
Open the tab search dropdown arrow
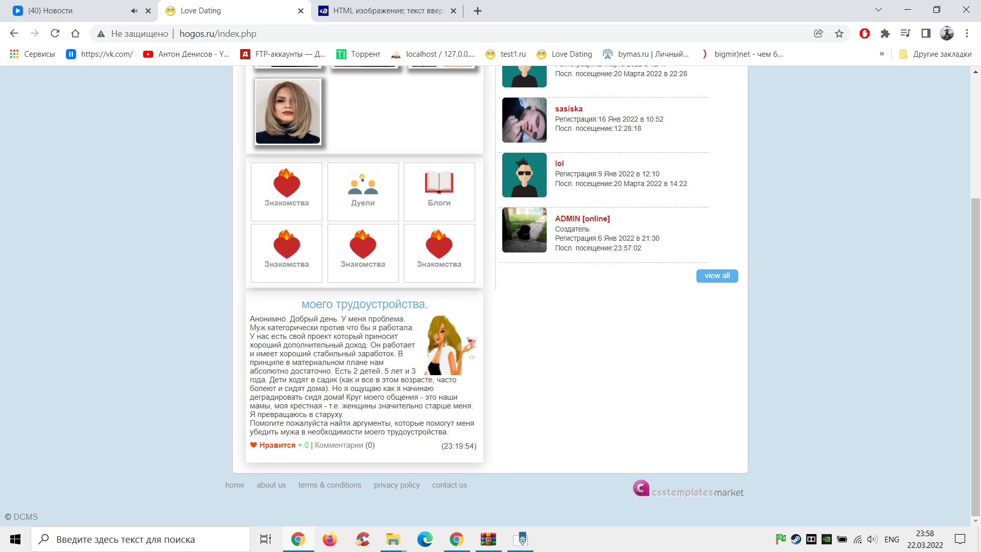click(878, 10)
